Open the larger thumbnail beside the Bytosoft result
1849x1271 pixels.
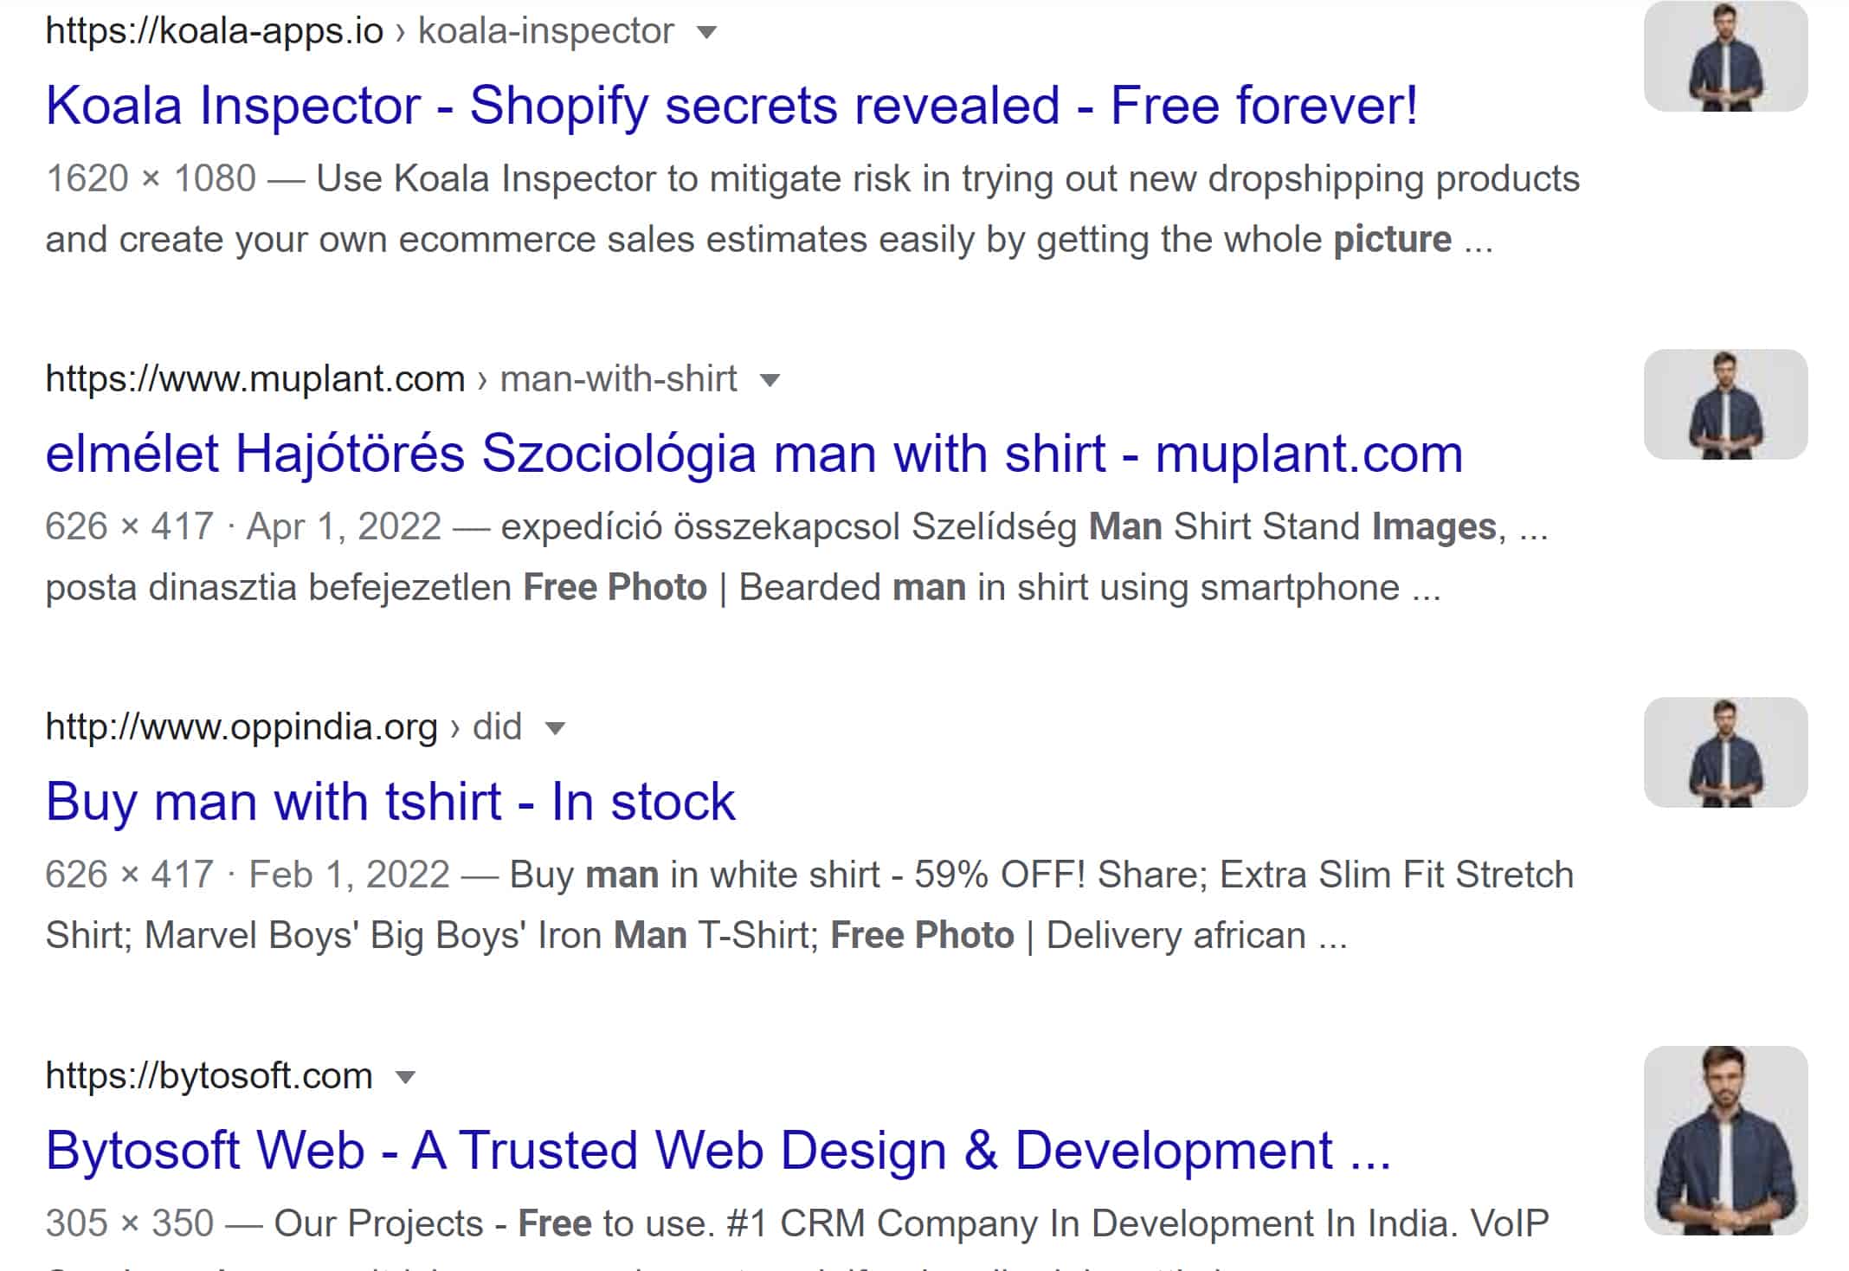[1725, 1139]
